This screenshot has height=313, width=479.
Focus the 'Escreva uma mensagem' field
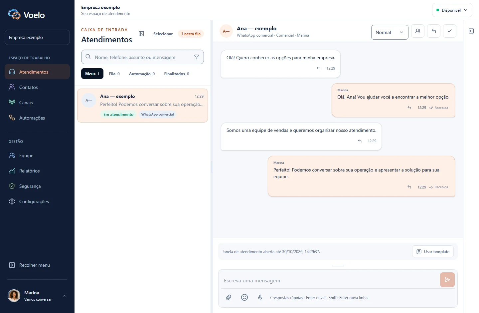coord(329,280)
